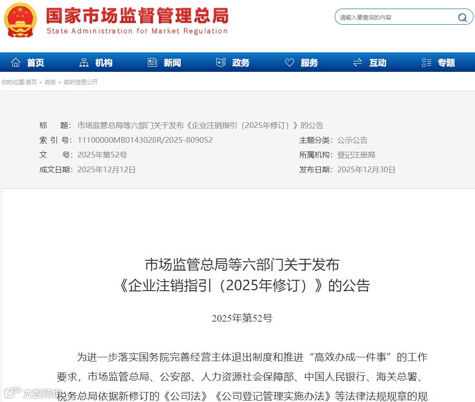The height and width of the screenshot is (402, 475).
Task: Click the badge icon beside 政务
Action: (221, 62)
